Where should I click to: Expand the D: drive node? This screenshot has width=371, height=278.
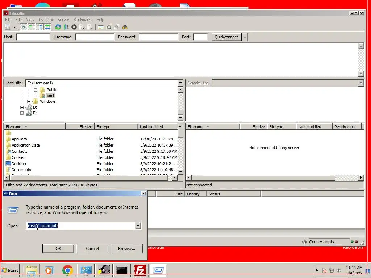pos(22,107)
